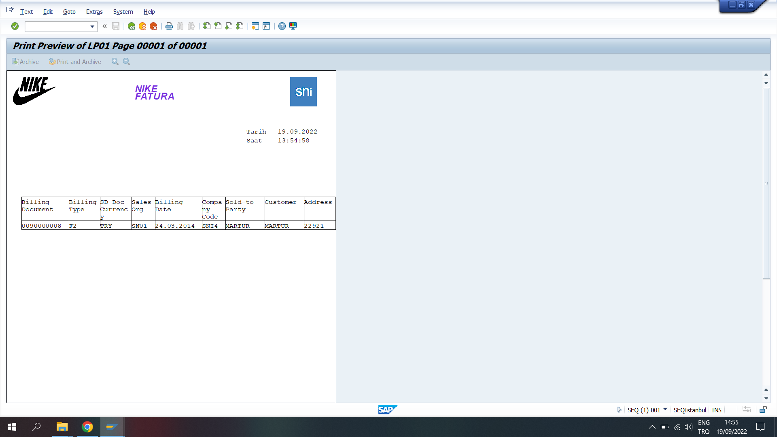Open the Help question mark icon

282,26
